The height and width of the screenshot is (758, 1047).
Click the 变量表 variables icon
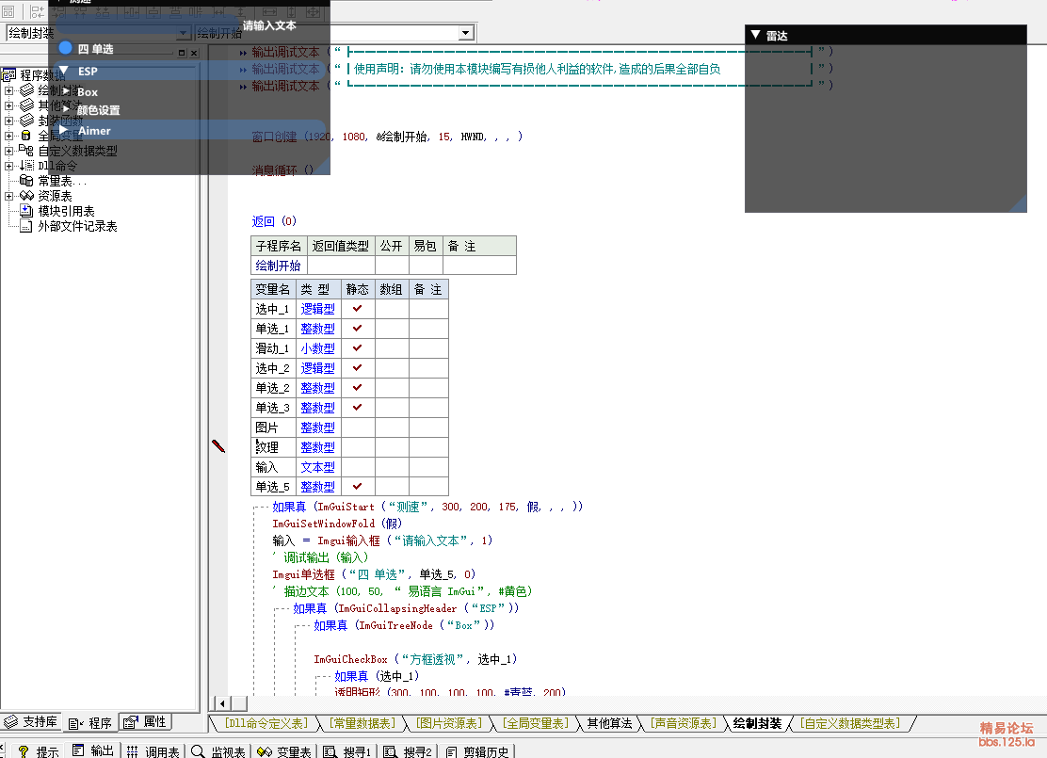click(x=265, y=751)
